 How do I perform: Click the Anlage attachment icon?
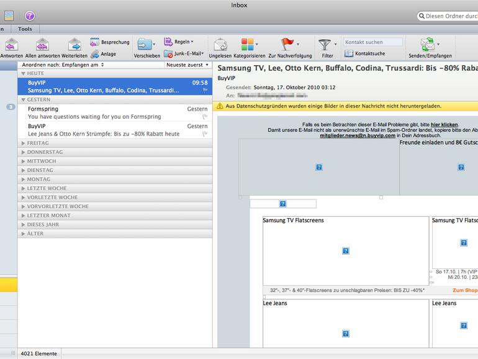pos(95,54)
